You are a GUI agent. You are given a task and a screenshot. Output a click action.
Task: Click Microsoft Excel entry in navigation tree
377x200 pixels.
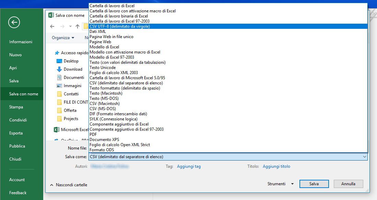point(74,130)
